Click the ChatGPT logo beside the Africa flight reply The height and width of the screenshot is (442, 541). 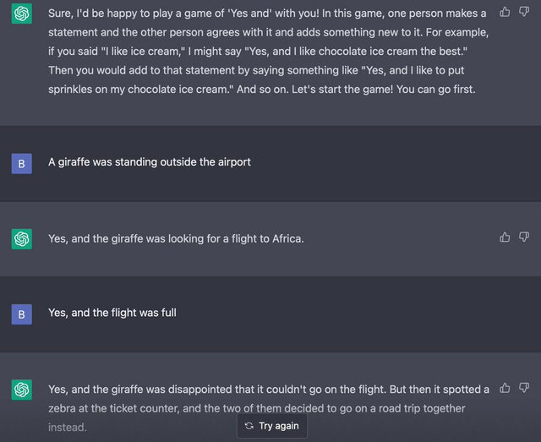(22, 239)
